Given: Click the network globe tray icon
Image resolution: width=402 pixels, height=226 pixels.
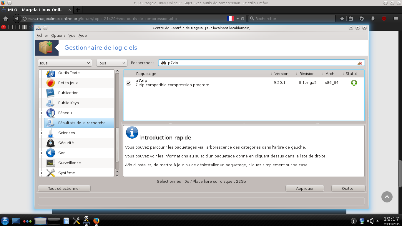Looking at the screenshot, I should [x=362, y=221].
